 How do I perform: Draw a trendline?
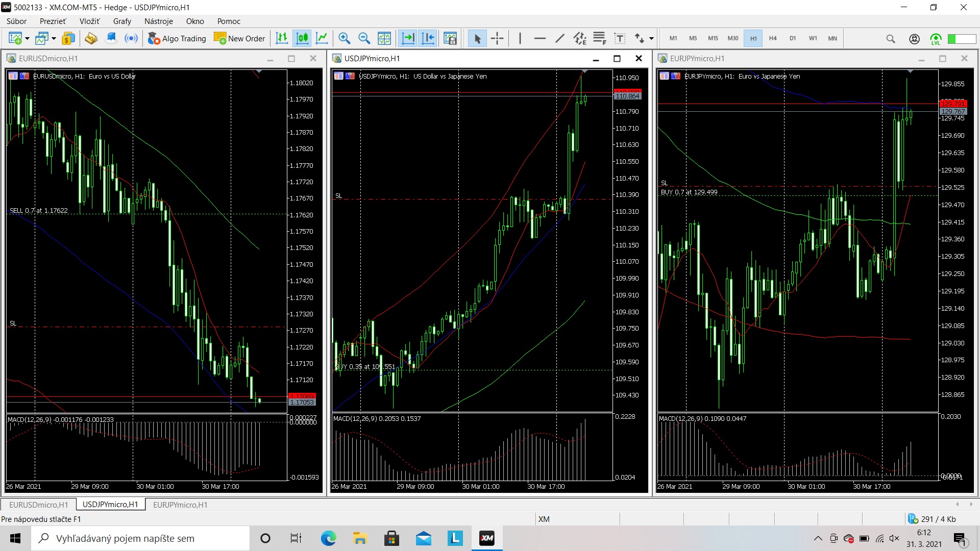[x=559, y=38]
